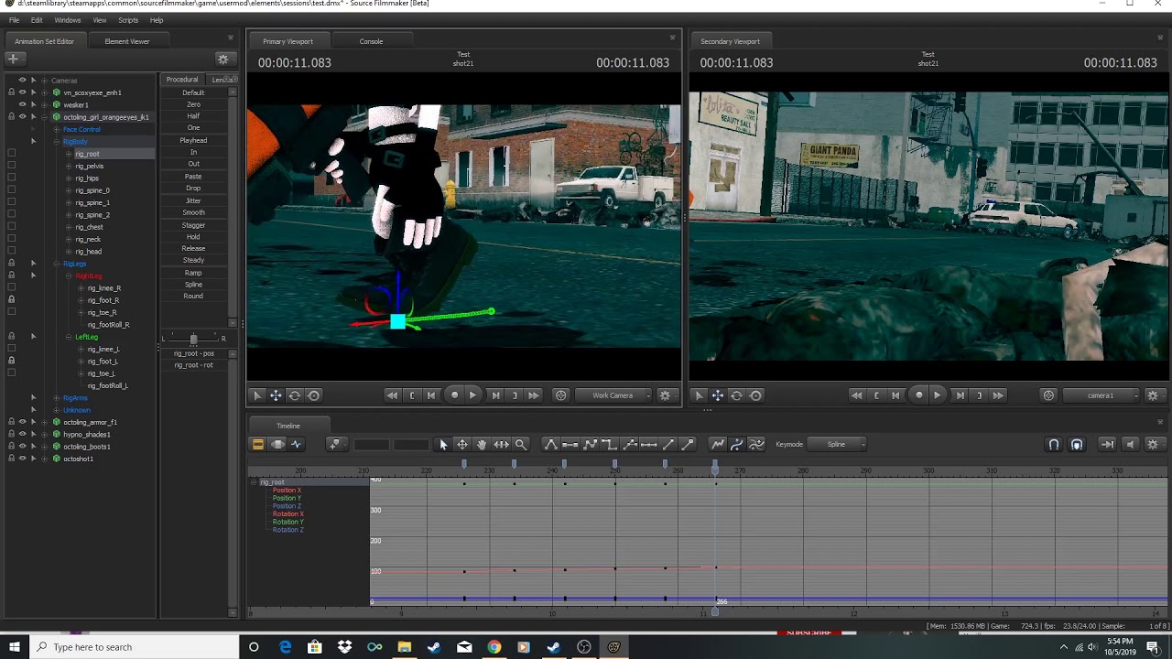Select the arrow selection tool in the timeline toolbar
The height and width of the screenshot is (659, 1172).
coord(443,444)
